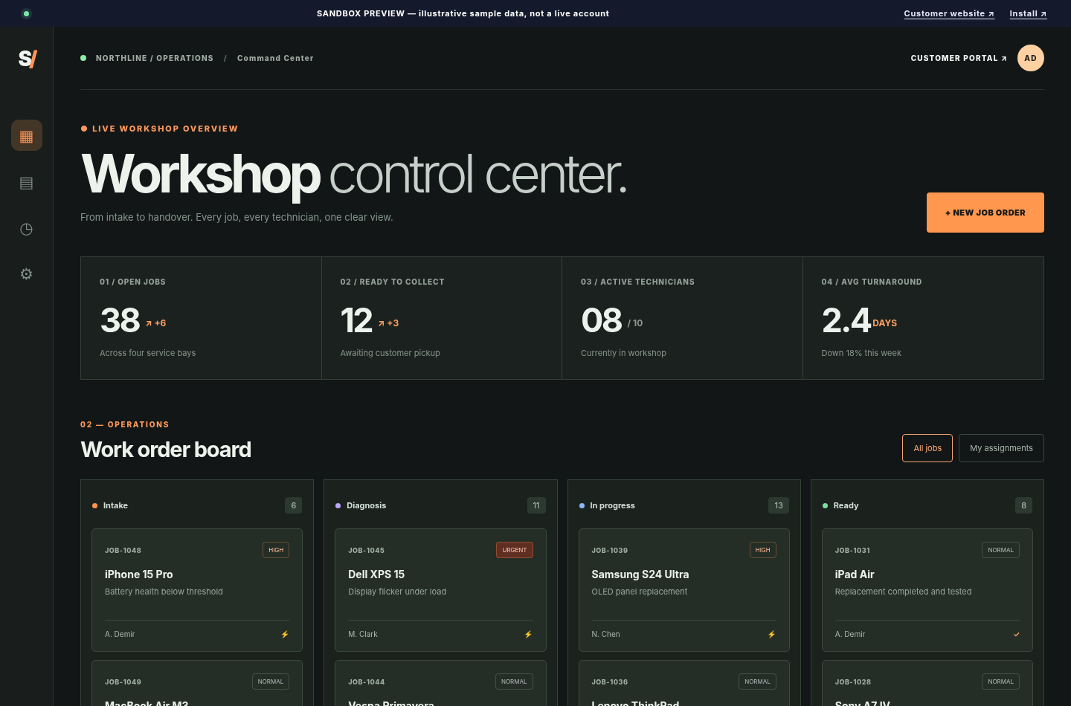The image size is (1071, 706).
Task: Switch to My assignments filter
Action: click(x=1001, y=448)
